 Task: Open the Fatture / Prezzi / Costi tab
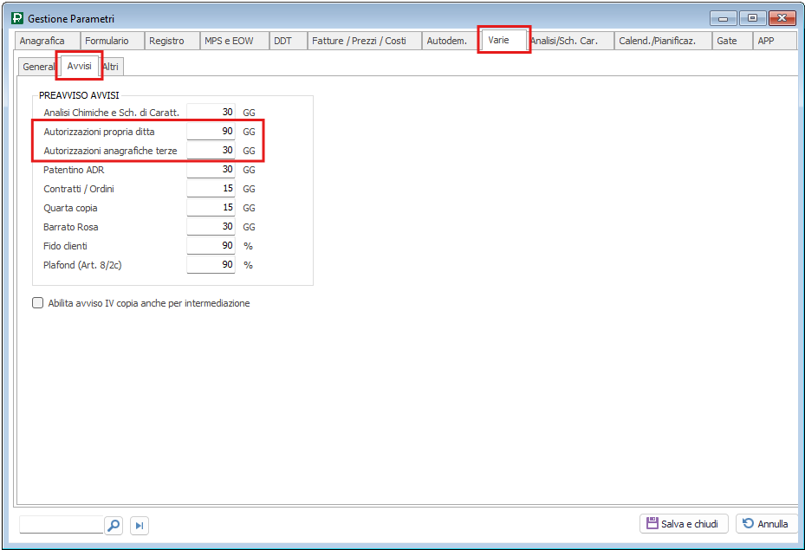pyautogui.click(x=359, y=41)
